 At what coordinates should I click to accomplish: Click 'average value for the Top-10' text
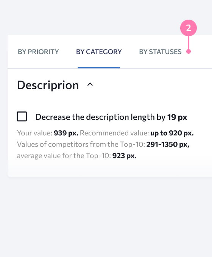(64, 156)
